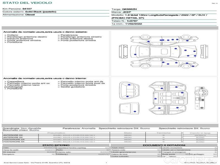Click "Pannello interno porta ant sx" entry

pos(27,83)
